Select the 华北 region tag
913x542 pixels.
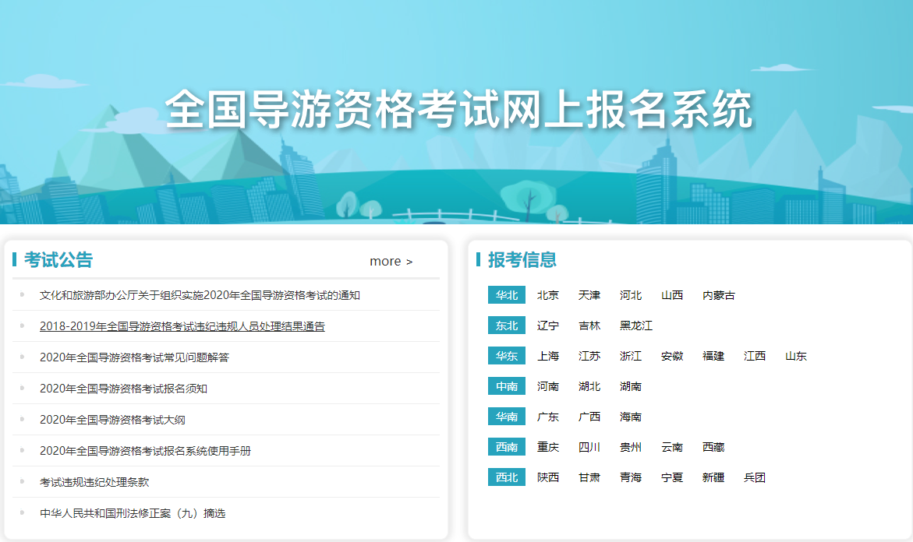[507, 295]
